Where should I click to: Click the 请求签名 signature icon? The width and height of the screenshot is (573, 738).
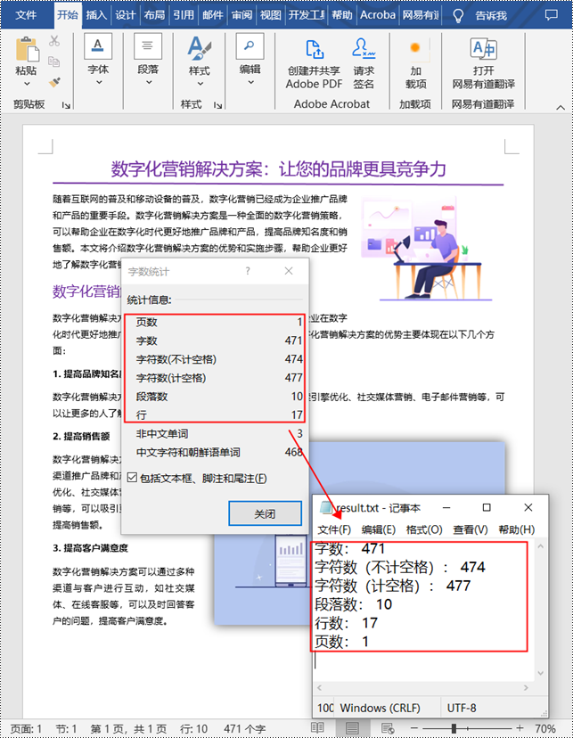364,48
